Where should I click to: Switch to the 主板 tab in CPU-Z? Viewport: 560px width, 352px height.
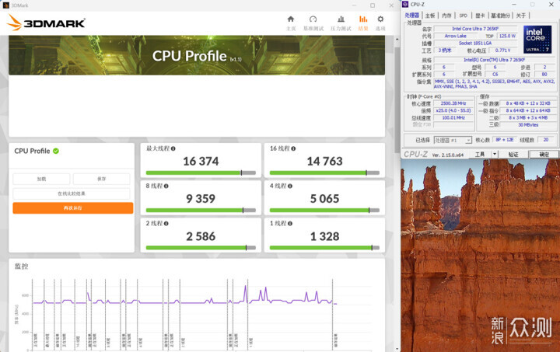click(x=430, y=16)
